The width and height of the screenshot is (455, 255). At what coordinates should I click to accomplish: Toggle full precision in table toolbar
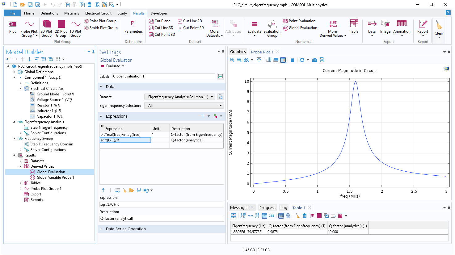[x=243, y=216]
